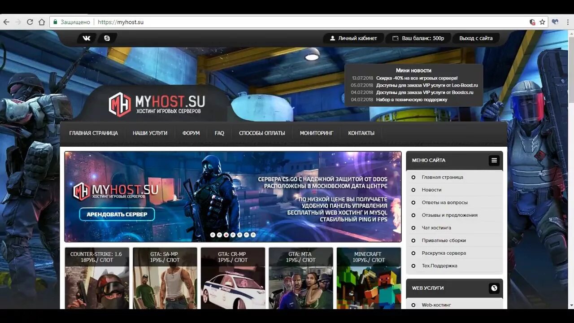This screenshot has height=323, width=574.
Task: Open sidebar link Web-хостинг
Action: (x=436, y=305)
